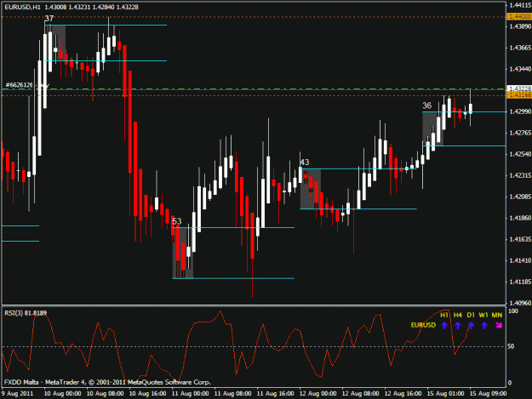Click price scale value 1.44115
532x399 pixels.
click(x=520, y=5)
